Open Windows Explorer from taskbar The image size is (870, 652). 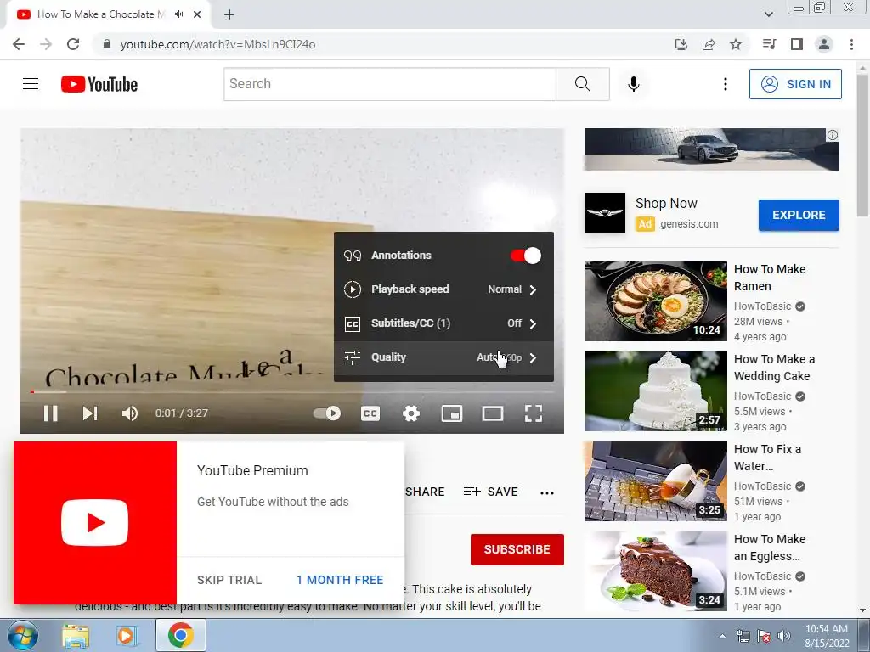[x=76, y=636]
